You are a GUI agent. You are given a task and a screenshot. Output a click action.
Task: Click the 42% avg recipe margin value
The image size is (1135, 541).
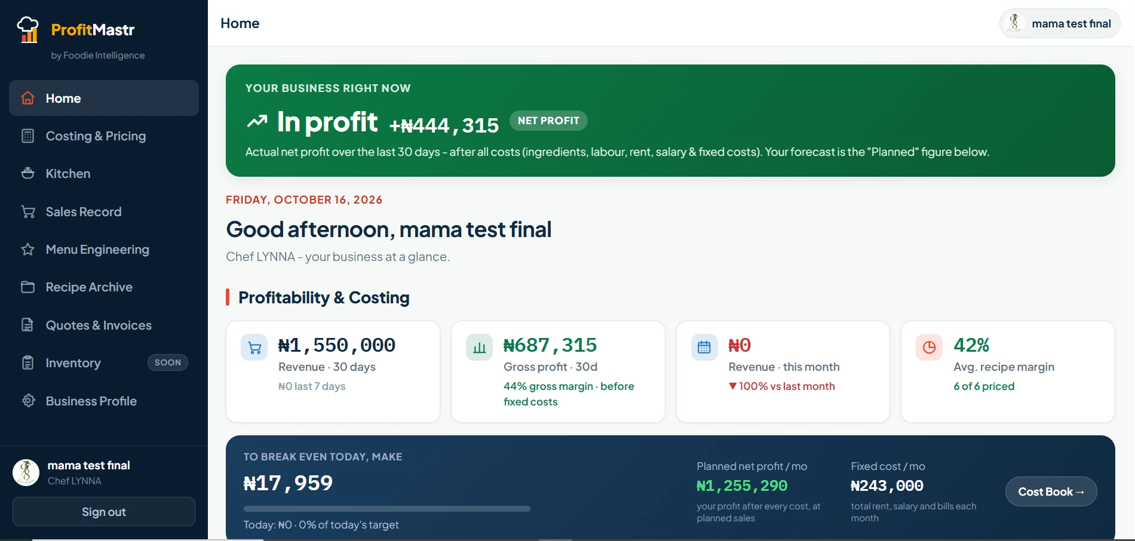971,345
